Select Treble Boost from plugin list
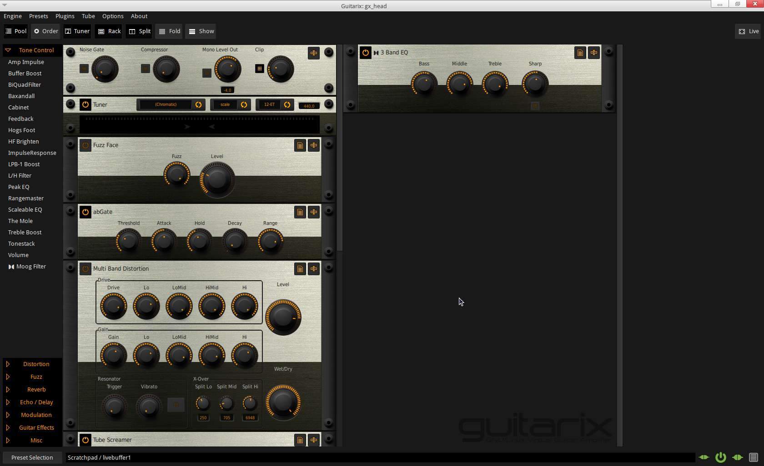 click(25, 232)
